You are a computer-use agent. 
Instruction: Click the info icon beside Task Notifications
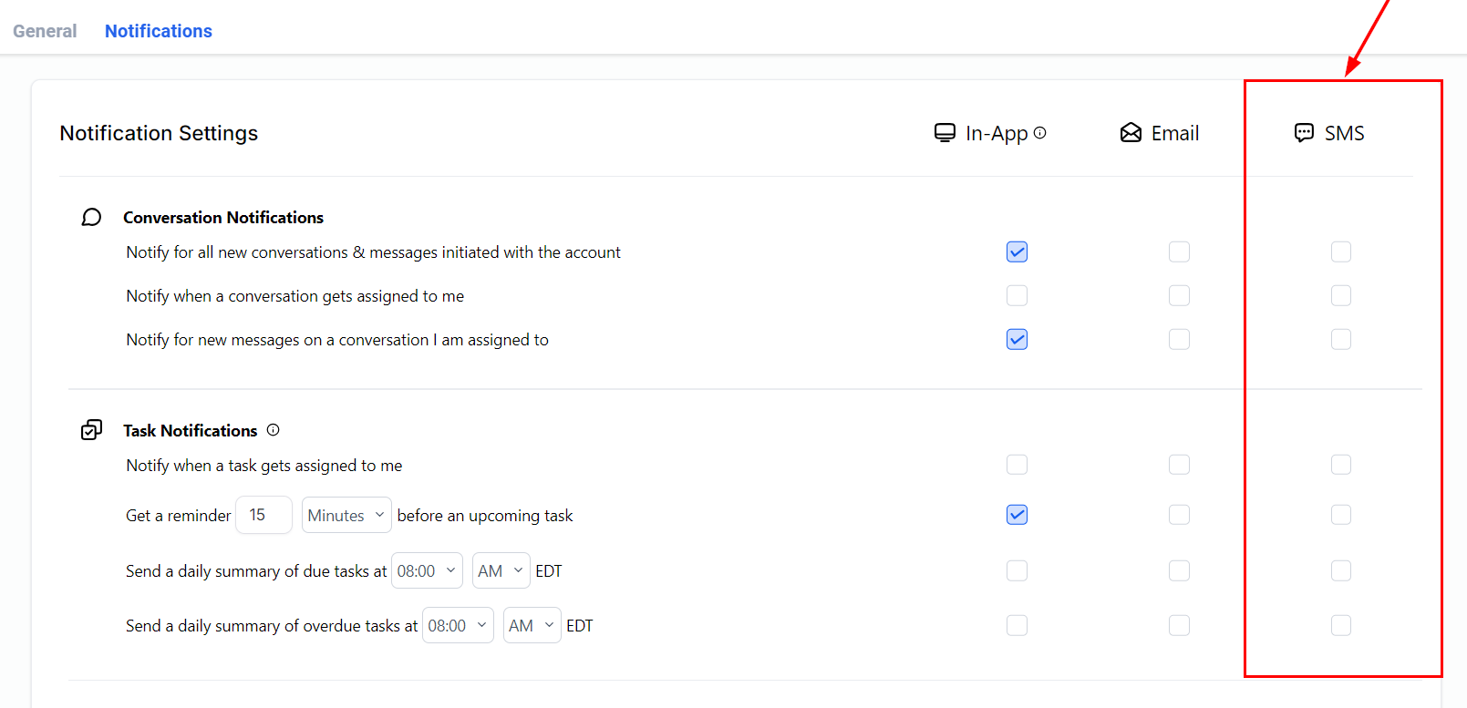tap(273, 430)
